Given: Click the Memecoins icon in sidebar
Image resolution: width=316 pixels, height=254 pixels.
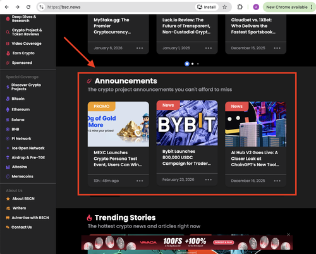Looking at the screenshot, I should pos(8,176).
